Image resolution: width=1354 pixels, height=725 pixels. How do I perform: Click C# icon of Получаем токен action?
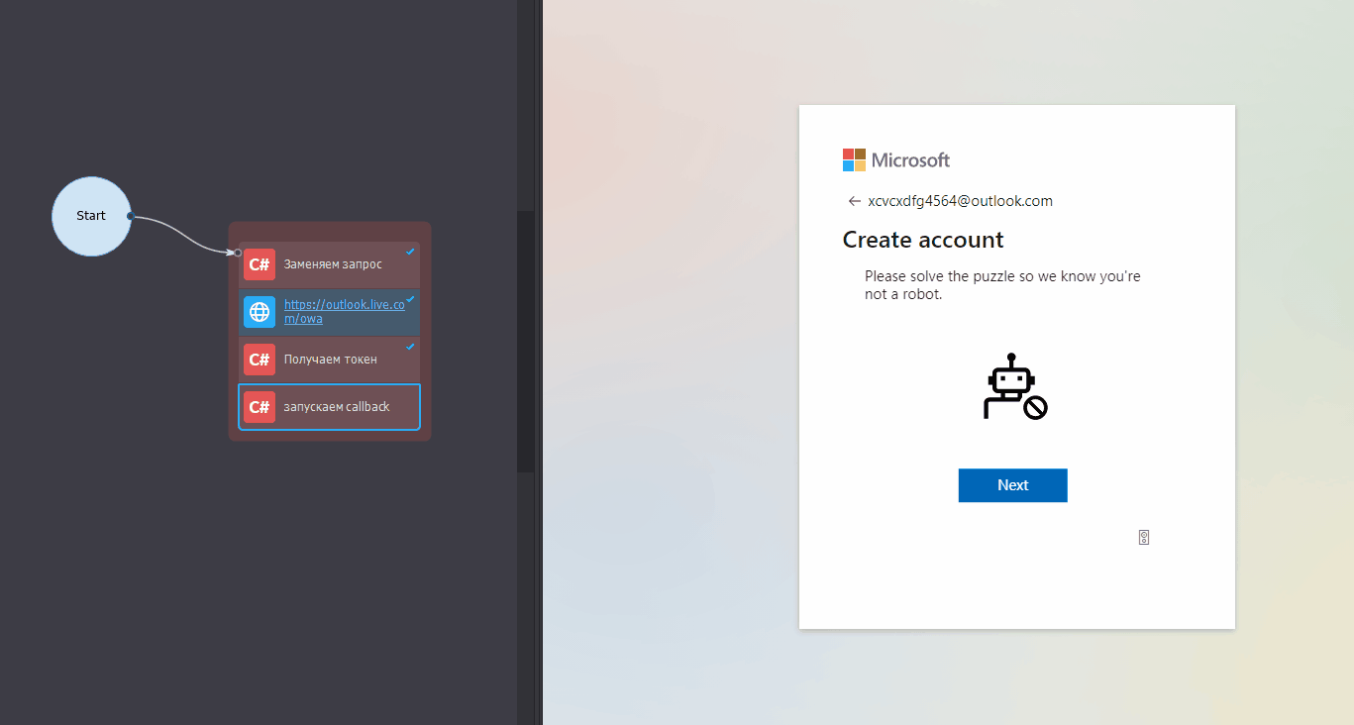[x=260, y=360]
